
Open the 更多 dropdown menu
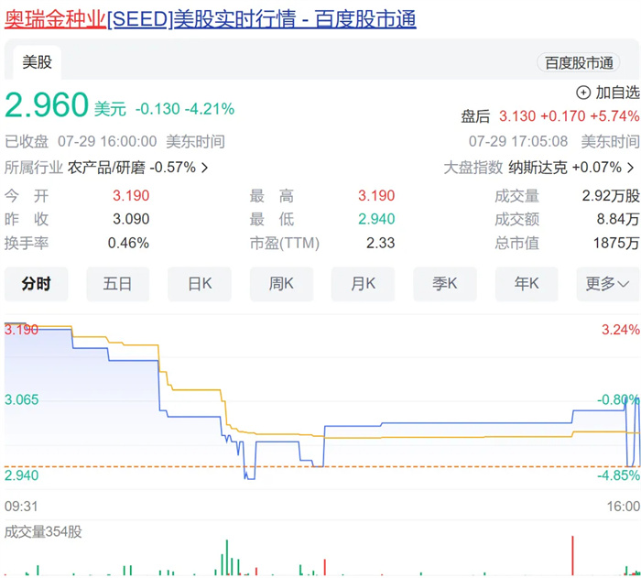click(x=608, y=284)
